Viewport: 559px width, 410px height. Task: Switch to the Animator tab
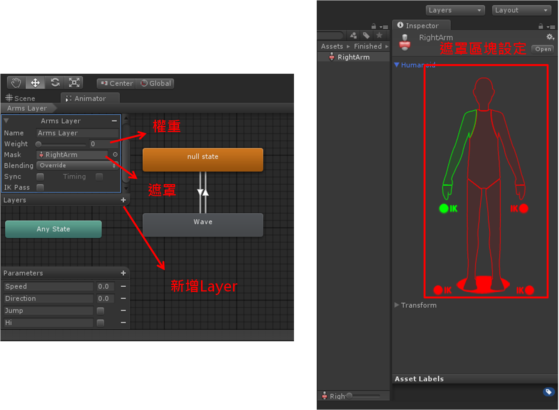(90, 98)
